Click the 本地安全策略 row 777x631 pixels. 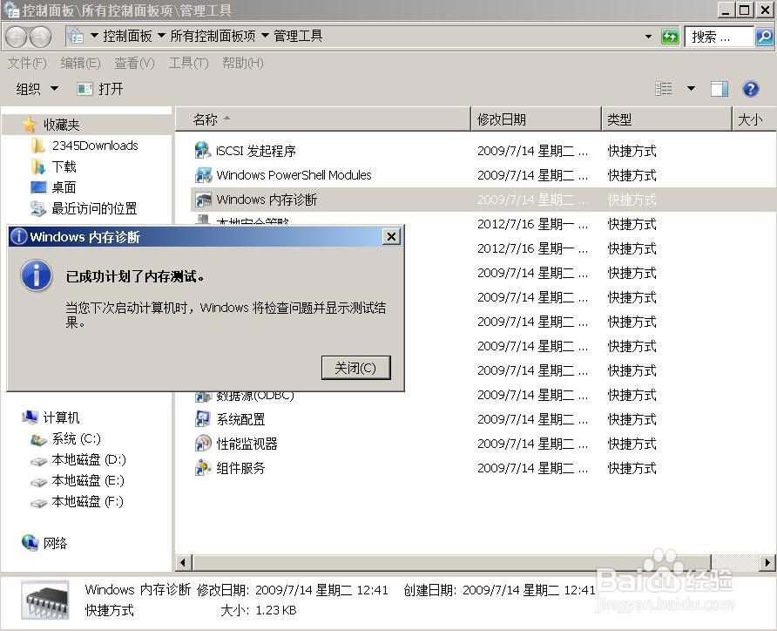(x=483, y=222)
